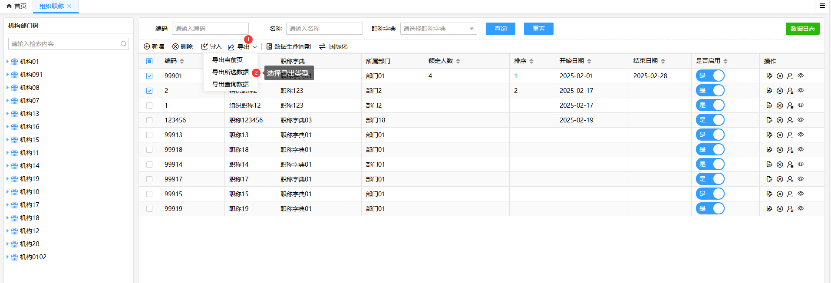Choose 导出当前页 in the export menu
Viewport: 831px width, 283px height.
pyautogui.click(x=227, y=60)
